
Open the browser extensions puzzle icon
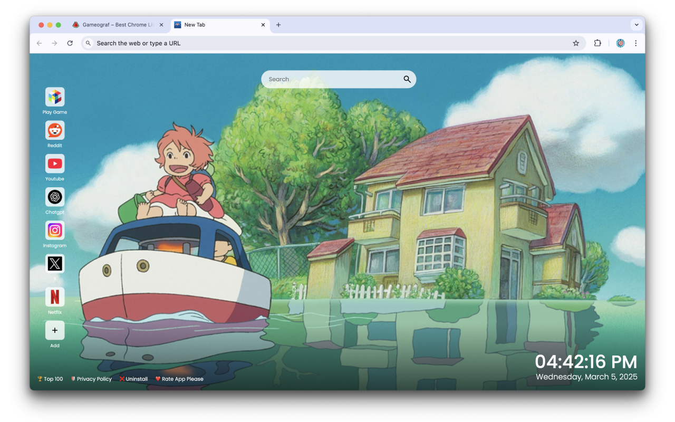597,43
